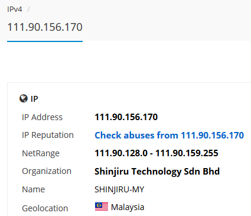The height and width of the screenshot is (216, 251).
Task: Click the Malaysia flag icon
Action: pyautogui.click(x=102, y=207)
